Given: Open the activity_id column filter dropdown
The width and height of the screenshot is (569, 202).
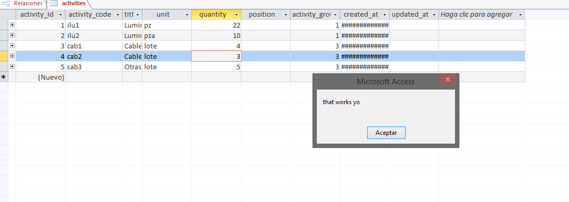Looking at the screenshot, I should (61, 15).
